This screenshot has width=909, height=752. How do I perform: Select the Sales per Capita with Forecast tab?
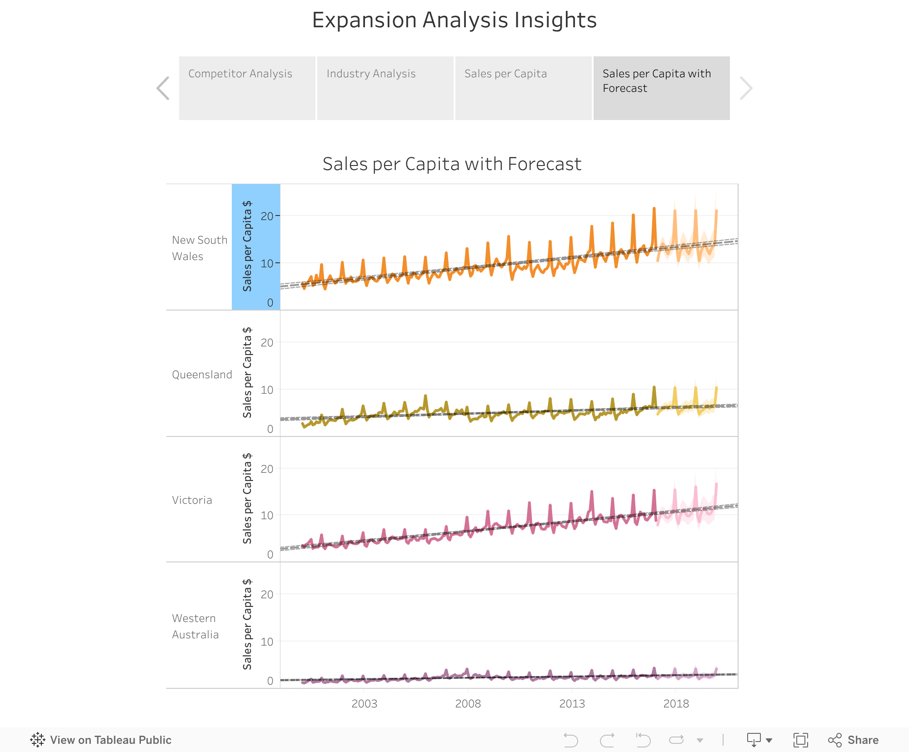click(x=661, y=88)
